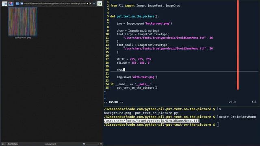Click the zoom-out magnifier icon
This screenshot has width=260, height=146.
[84, 144]
